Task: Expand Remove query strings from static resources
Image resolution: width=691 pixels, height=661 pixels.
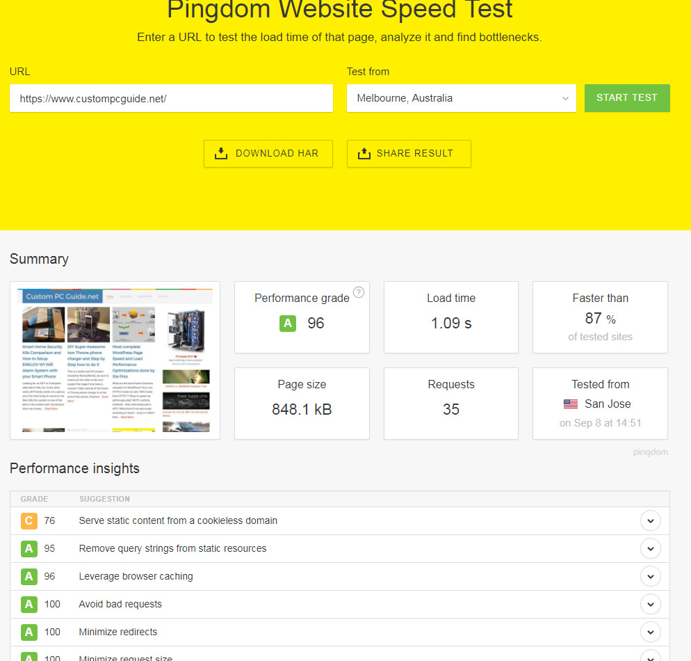Action: point(650,548)
